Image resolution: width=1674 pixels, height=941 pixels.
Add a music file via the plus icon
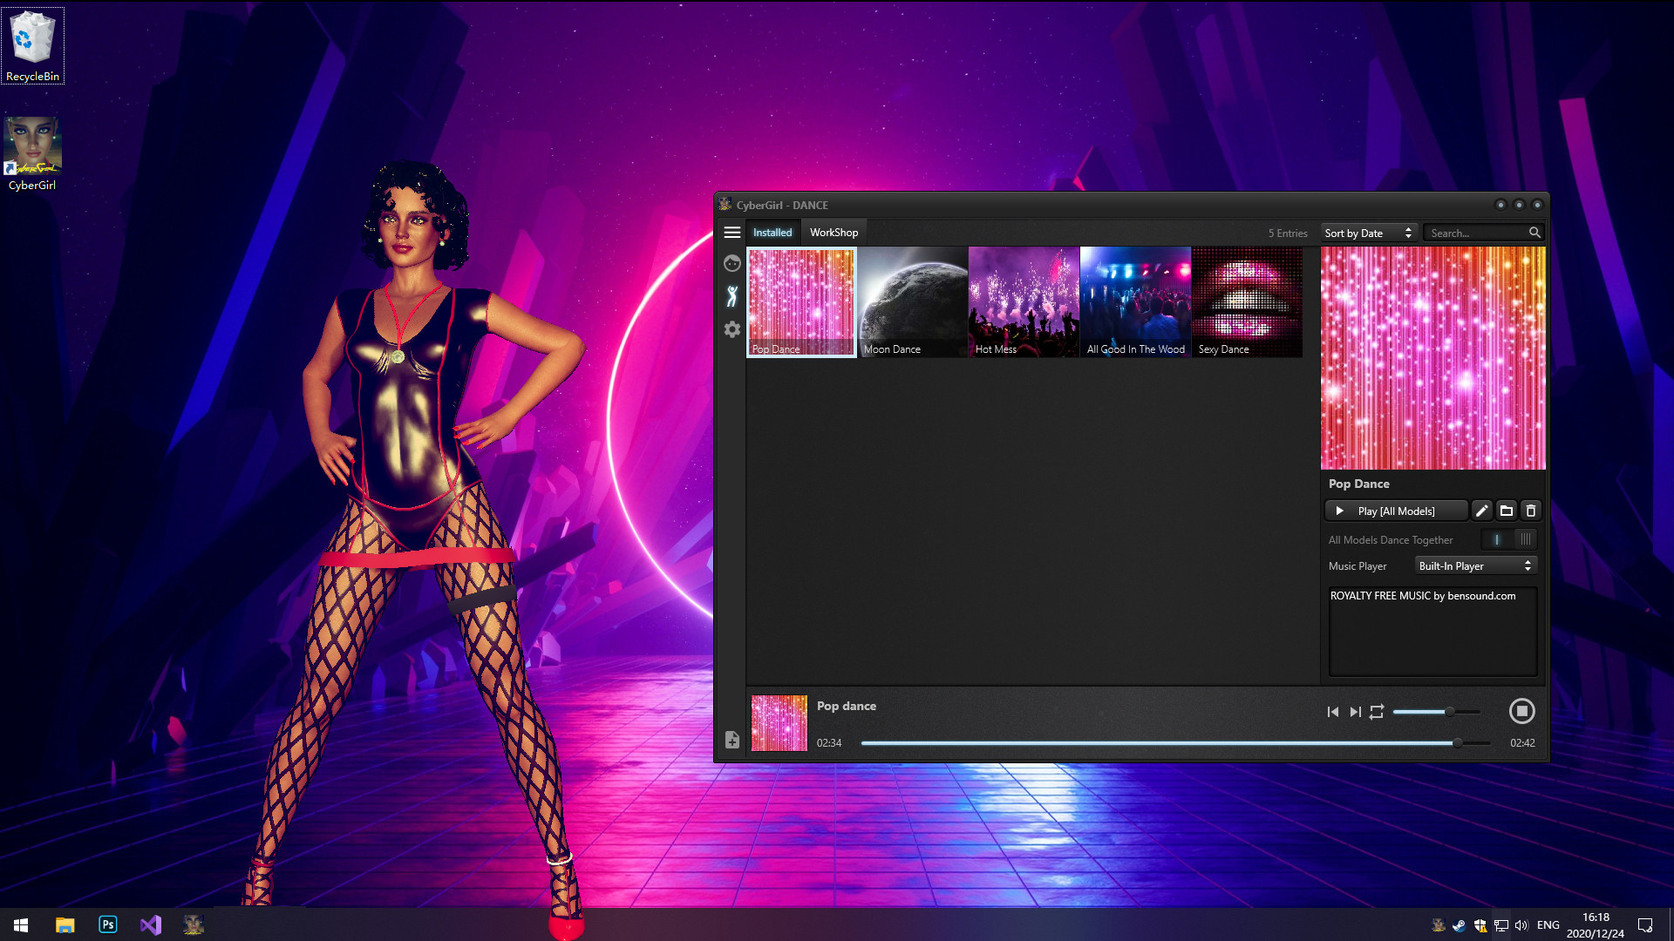point(732,740)
